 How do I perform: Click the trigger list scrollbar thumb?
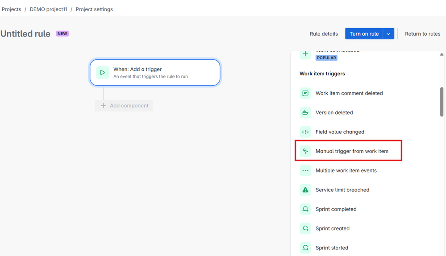[x=442, y=102]
